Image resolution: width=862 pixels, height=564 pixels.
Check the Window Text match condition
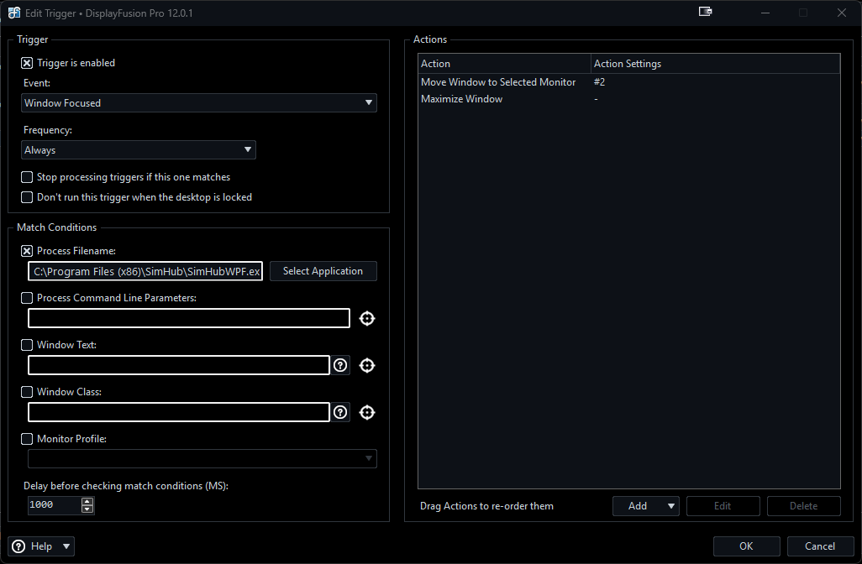point(27,345)
